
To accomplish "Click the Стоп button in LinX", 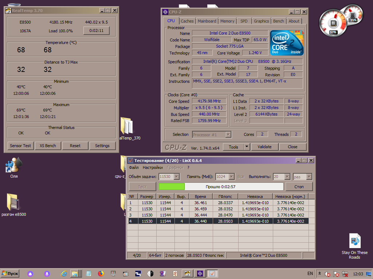I will pyautogui.click(x=299, y=187).
